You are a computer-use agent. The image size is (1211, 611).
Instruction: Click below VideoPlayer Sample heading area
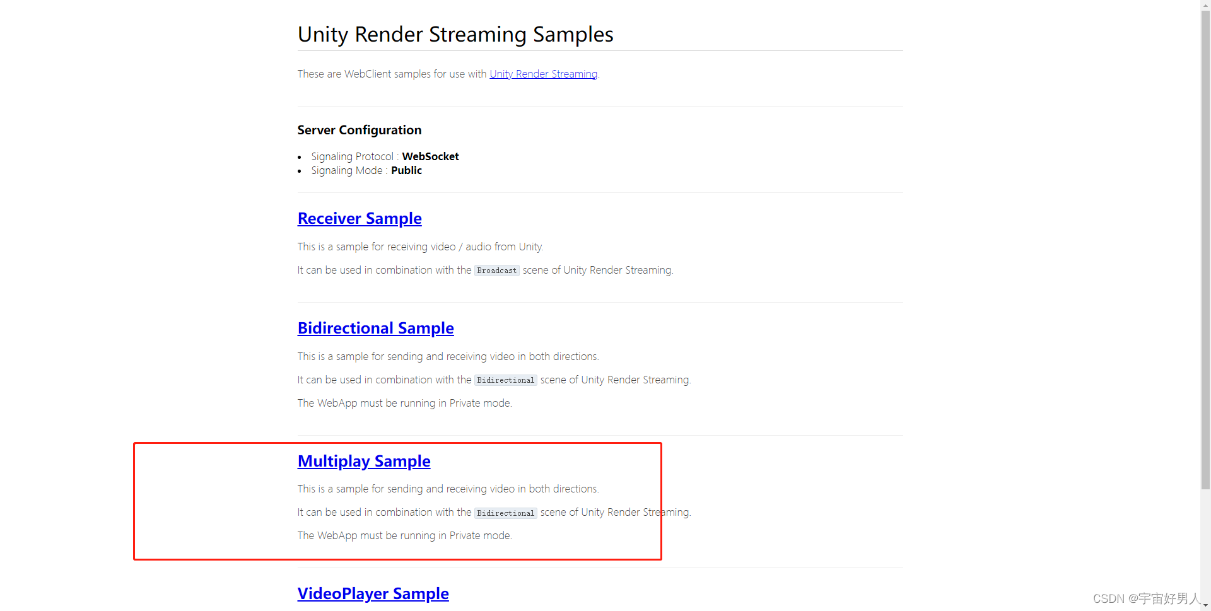pos(442,608)
